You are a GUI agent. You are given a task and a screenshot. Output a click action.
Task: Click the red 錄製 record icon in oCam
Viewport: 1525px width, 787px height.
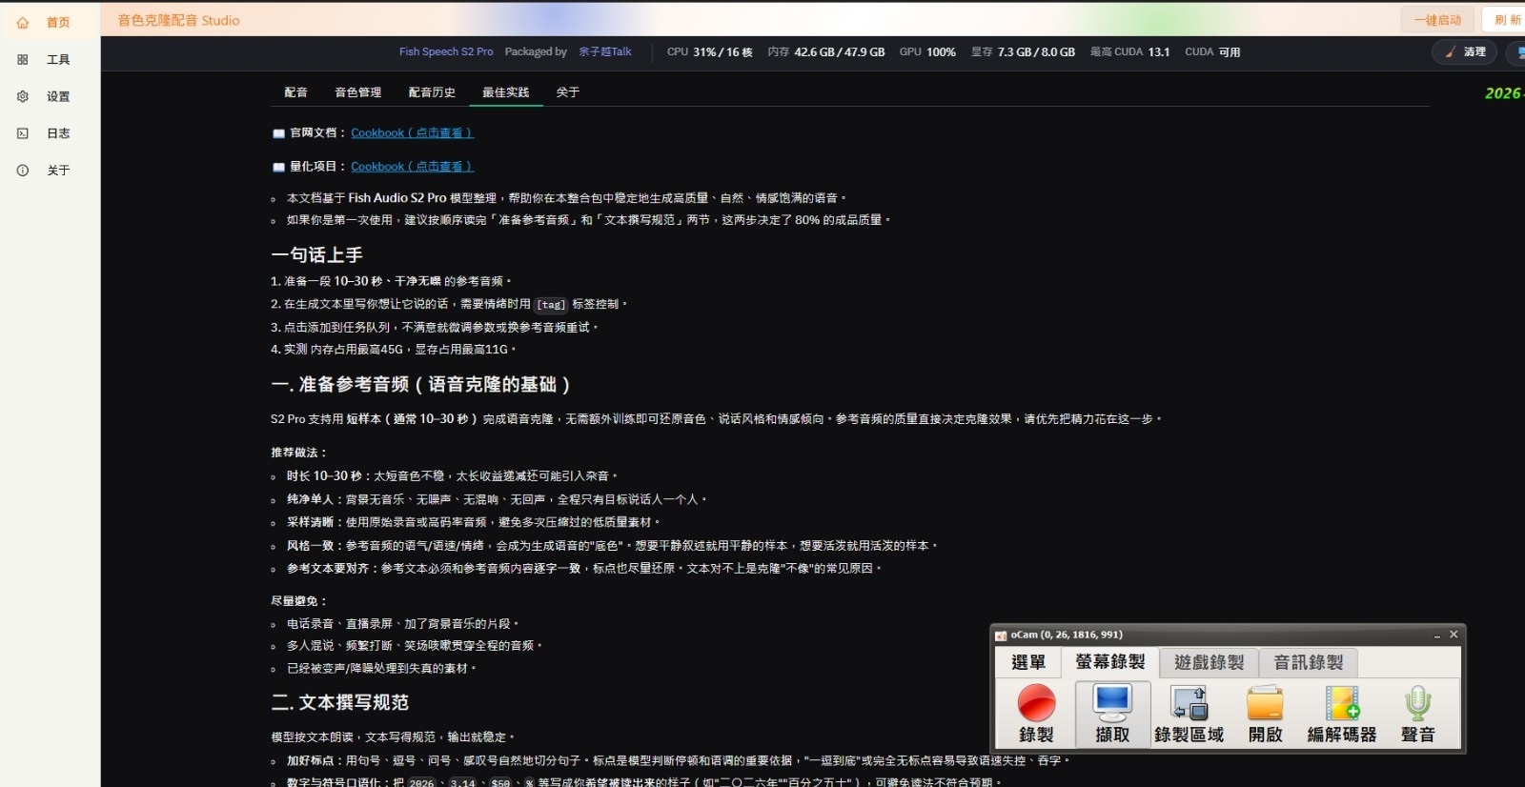click(1036, 703)
